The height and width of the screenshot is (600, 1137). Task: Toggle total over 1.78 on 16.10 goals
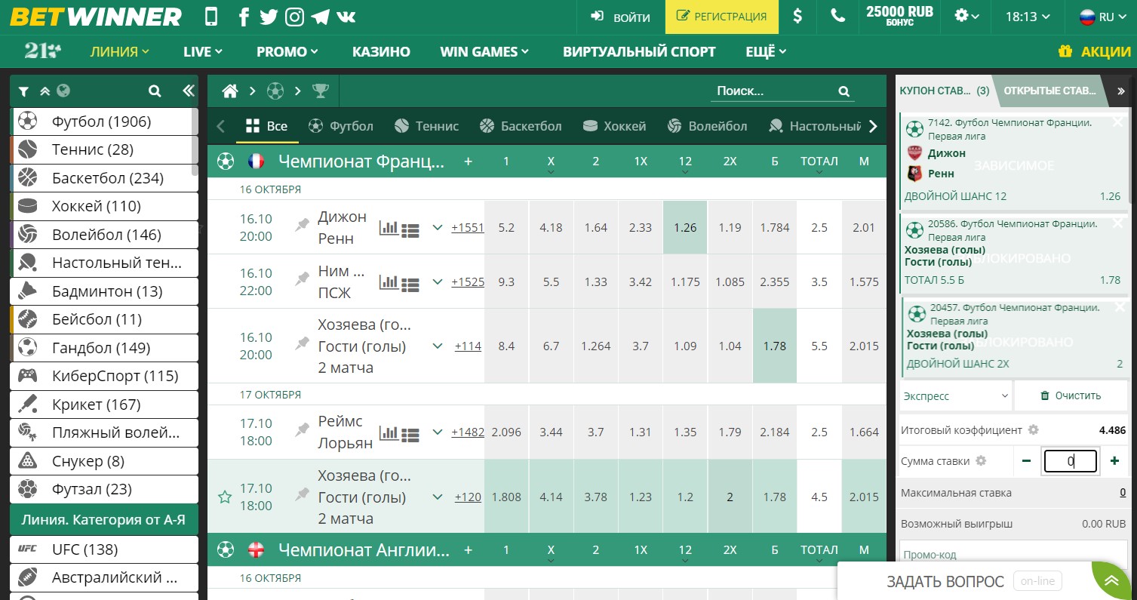[x=774, y=346]
